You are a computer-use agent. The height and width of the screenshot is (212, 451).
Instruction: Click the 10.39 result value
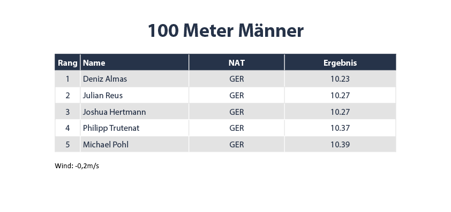coord(340,144)
